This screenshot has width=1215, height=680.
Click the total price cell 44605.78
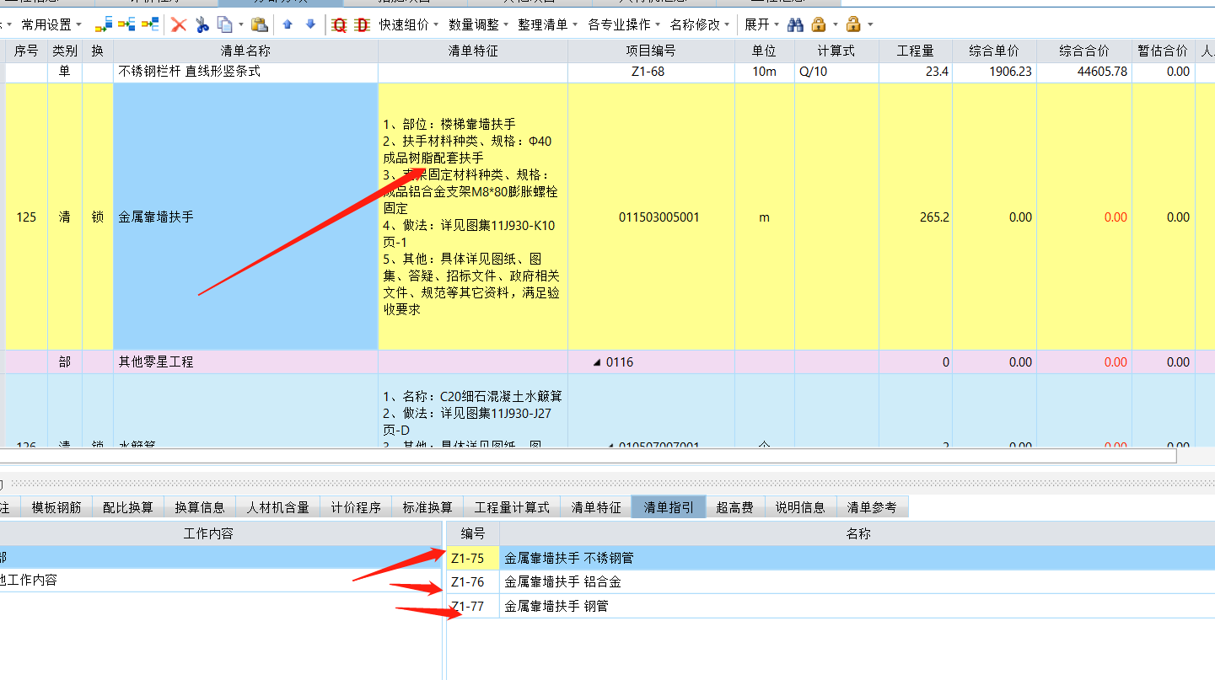pos(1084,72)
